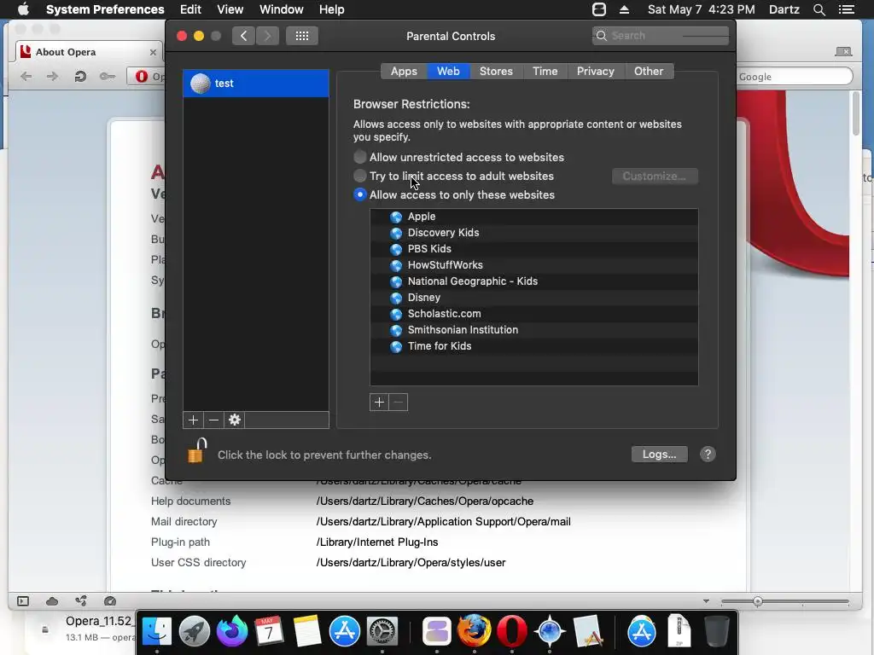Open Calendar from the Dock
874x655 pixels.
269,632
